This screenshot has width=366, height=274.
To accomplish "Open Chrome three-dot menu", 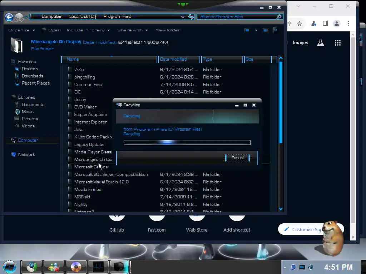I will [348, 23].
